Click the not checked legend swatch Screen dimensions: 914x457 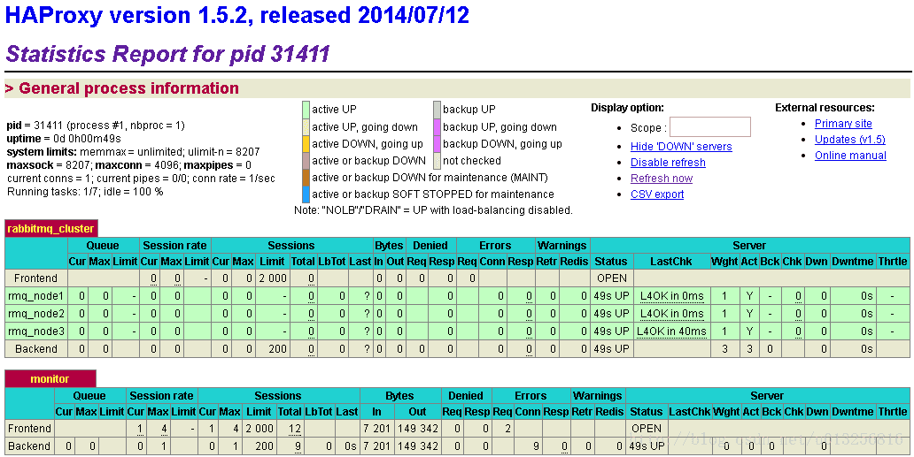(437, 161)
